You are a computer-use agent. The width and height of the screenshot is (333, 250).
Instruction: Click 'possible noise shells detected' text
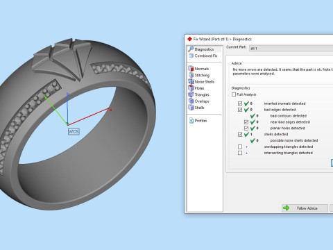pyautogui.click(x=294, y=140)
